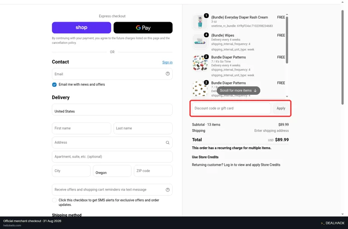Click into the First name field
348x229 pixels.
[82, 128]
